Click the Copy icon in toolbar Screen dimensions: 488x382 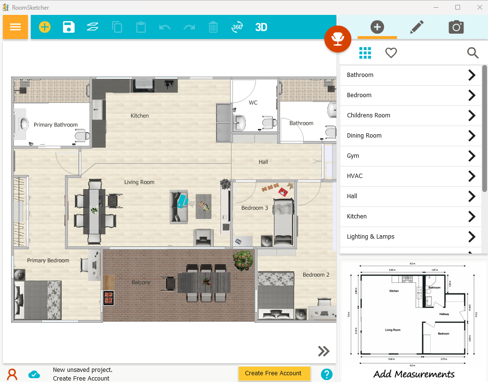coord(117,27)
